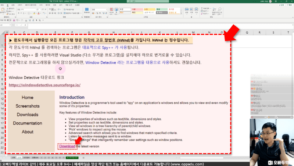
Task: Click Redo arrow in quick access toolbar
Action: coord(22,20)
